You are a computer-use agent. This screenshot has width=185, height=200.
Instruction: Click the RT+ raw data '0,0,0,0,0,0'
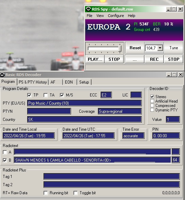171,193
